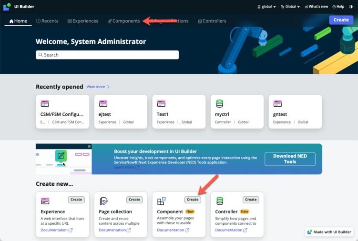Click the Test1 card experience icon
The image size is (358, 241).
tap(161, 104)
